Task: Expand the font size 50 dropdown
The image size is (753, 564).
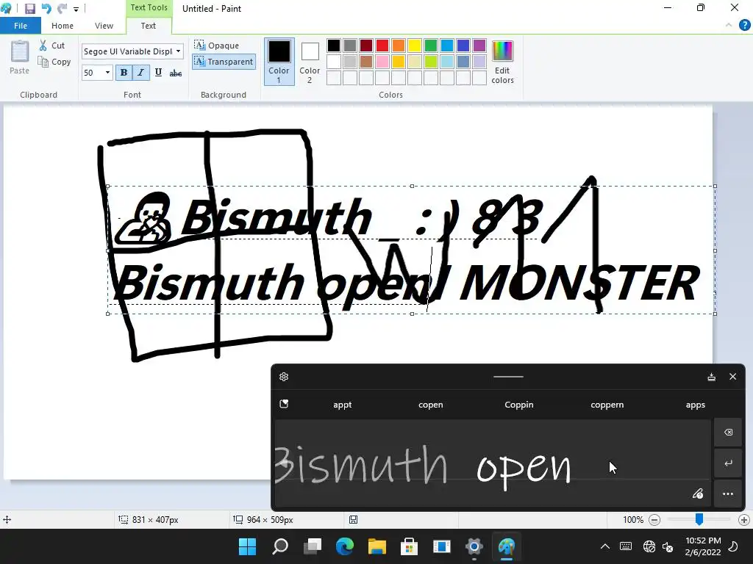Action: pyautogui.click(x=107, y=73)
